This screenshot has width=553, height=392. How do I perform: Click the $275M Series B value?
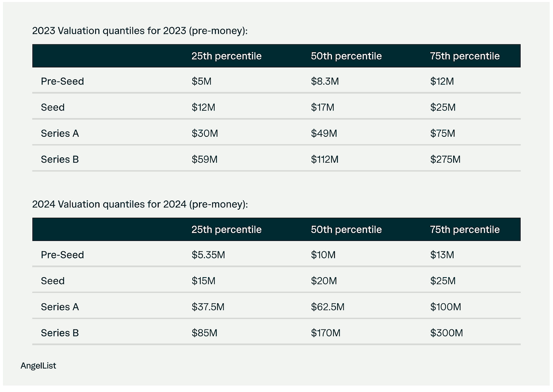[445, 160]
